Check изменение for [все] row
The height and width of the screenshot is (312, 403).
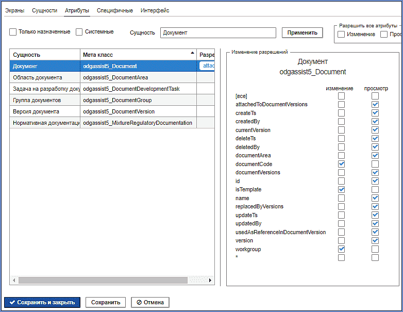[341, 96]
